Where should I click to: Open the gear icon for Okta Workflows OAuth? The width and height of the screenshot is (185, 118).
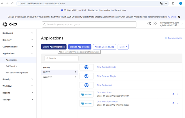point(173,103)
